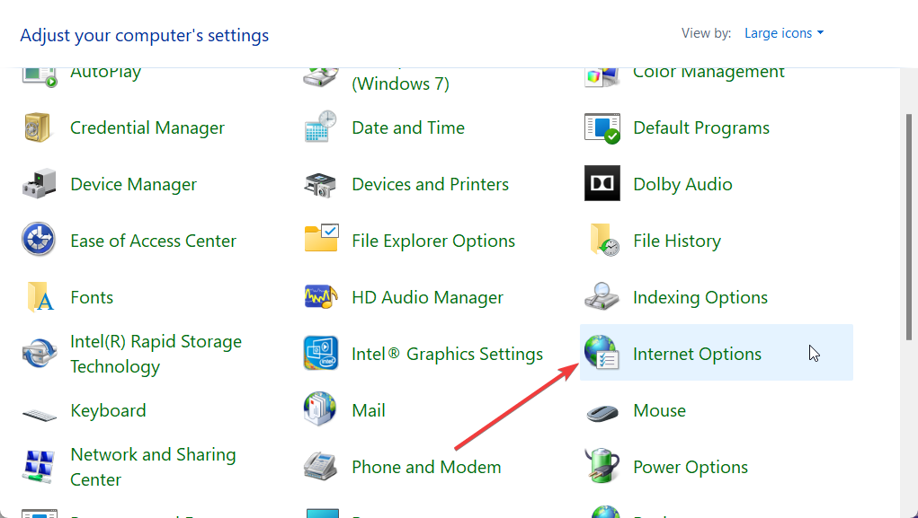Click the Internet Options globe icon
This screenshot has width=918, height=518.
click(602, 353)
